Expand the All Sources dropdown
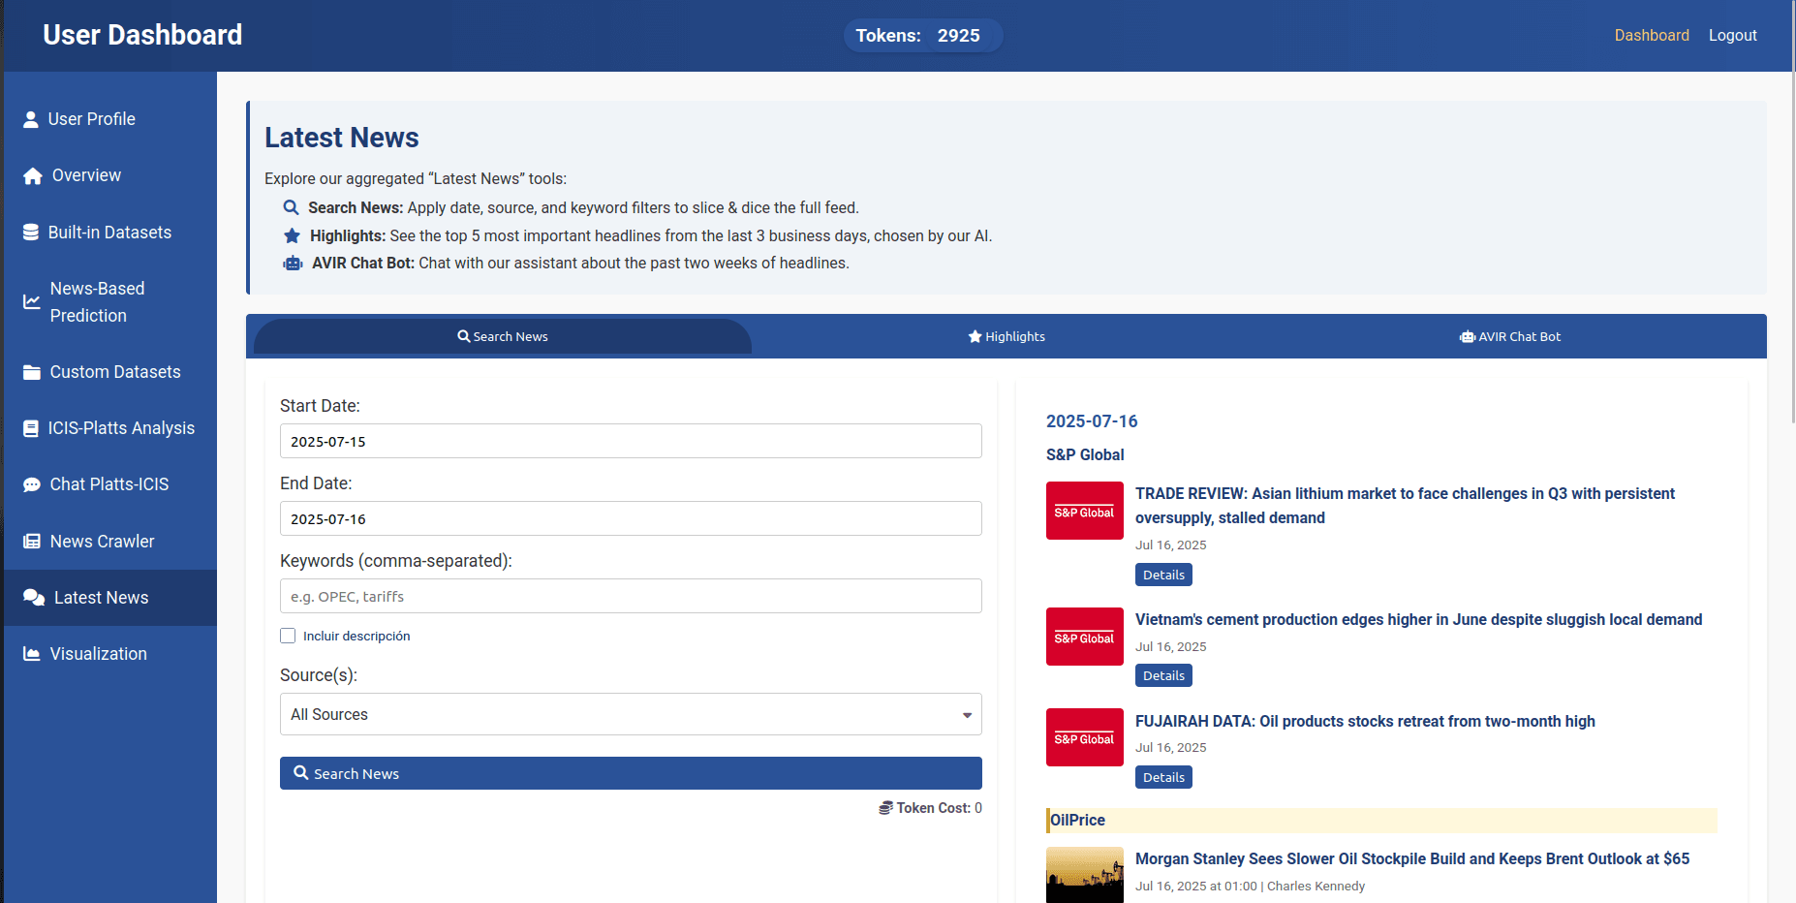The width and height of the screenshot is (1796, 903). [x=630, y=714]
